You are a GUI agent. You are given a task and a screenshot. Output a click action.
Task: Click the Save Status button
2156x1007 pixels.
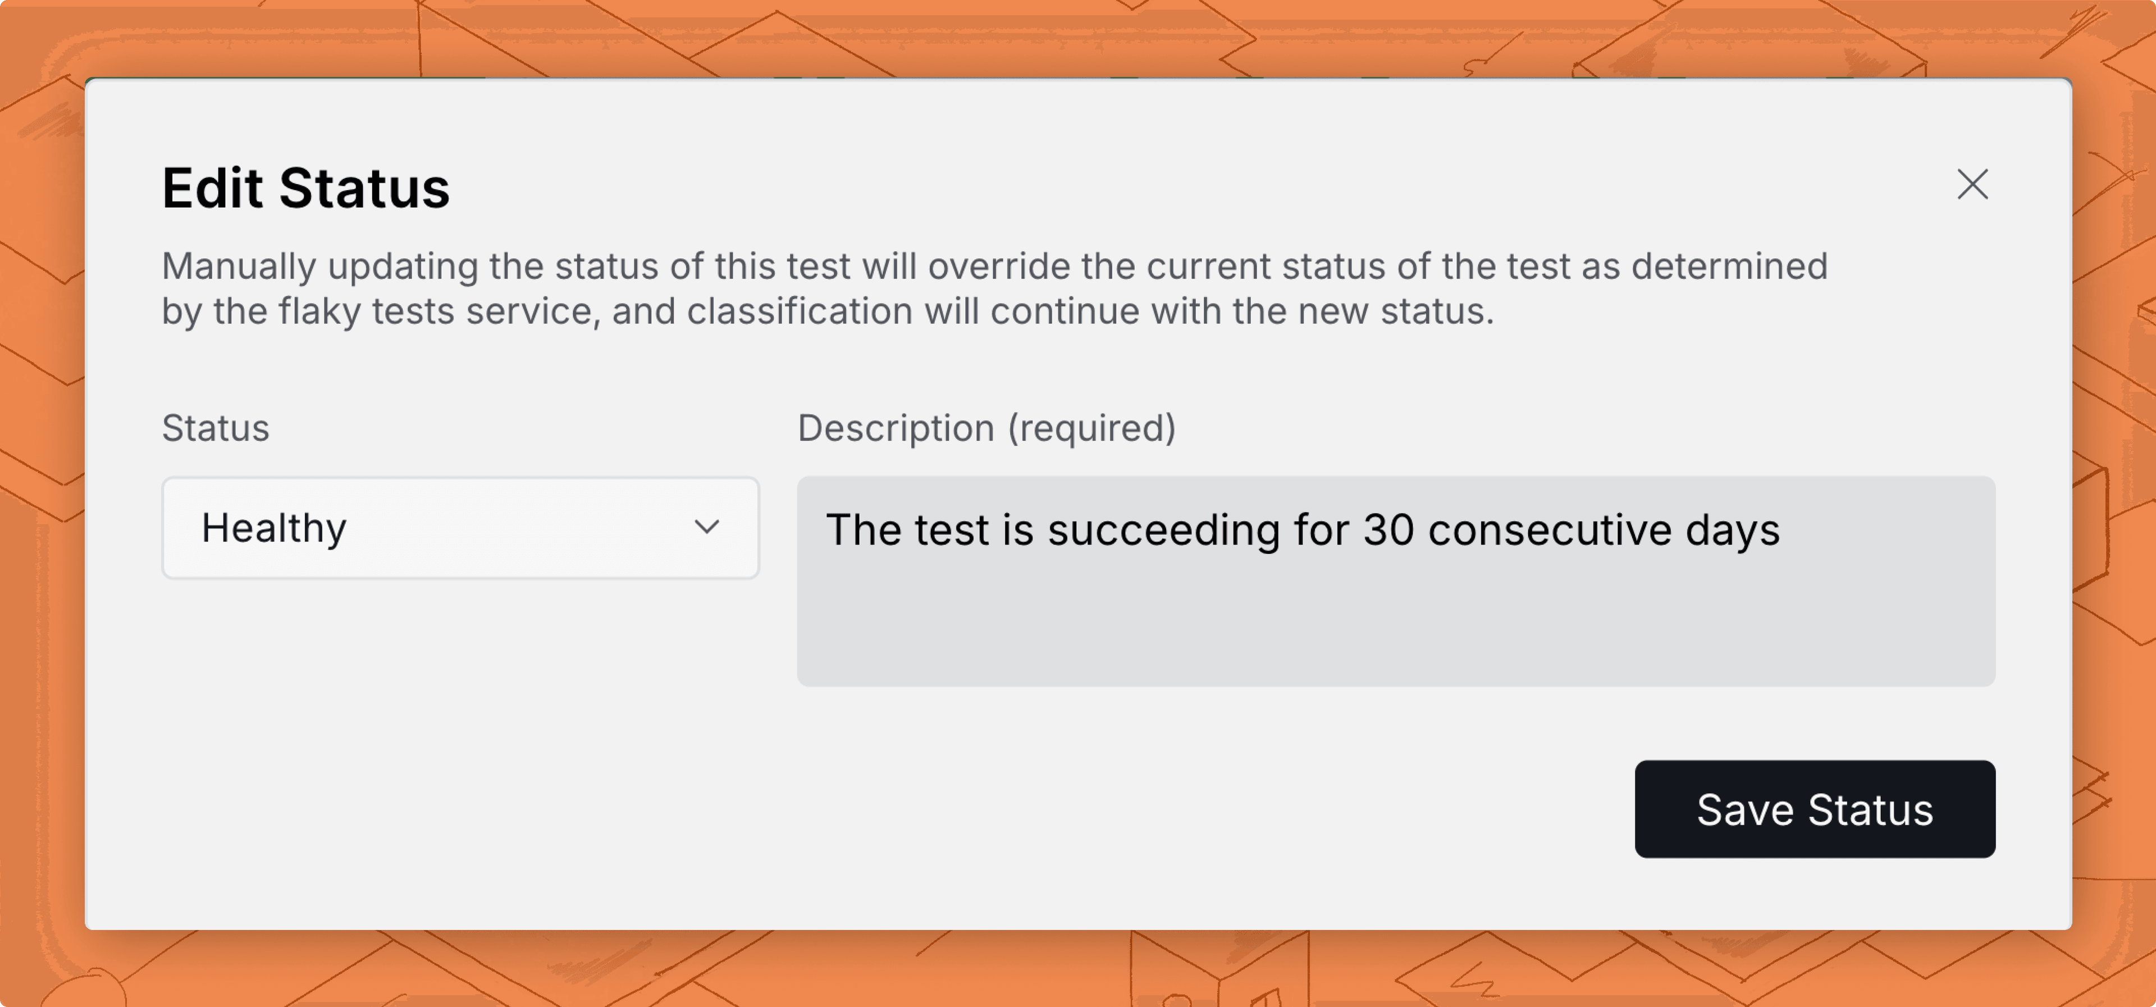[x=1815, y=809]
